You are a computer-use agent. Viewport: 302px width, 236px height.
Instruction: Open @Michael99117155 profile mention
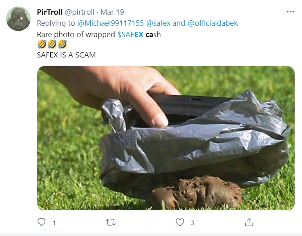click(111, 23)
